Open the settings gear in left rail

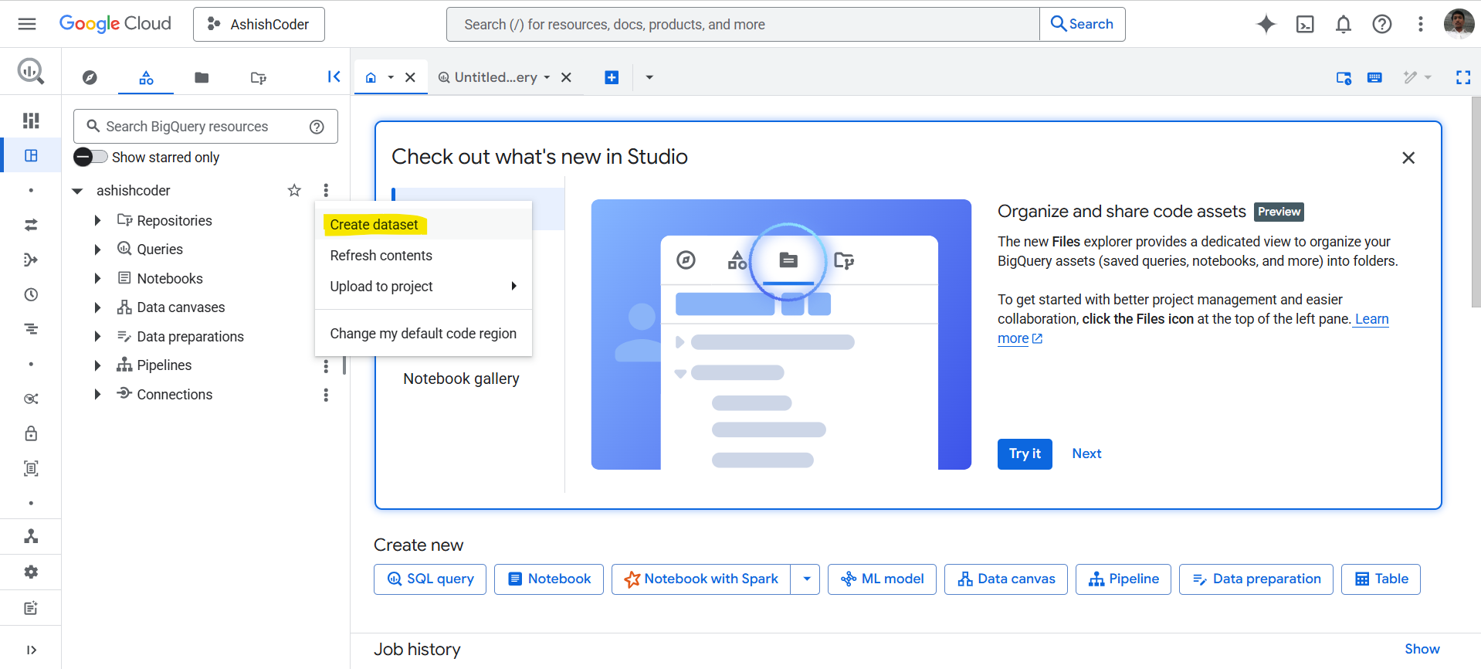tap(31, 572)
